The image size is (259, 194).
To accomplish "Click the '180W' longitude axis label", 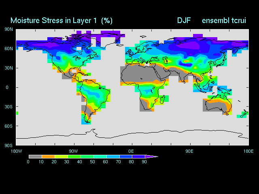I will click(16, 151).
